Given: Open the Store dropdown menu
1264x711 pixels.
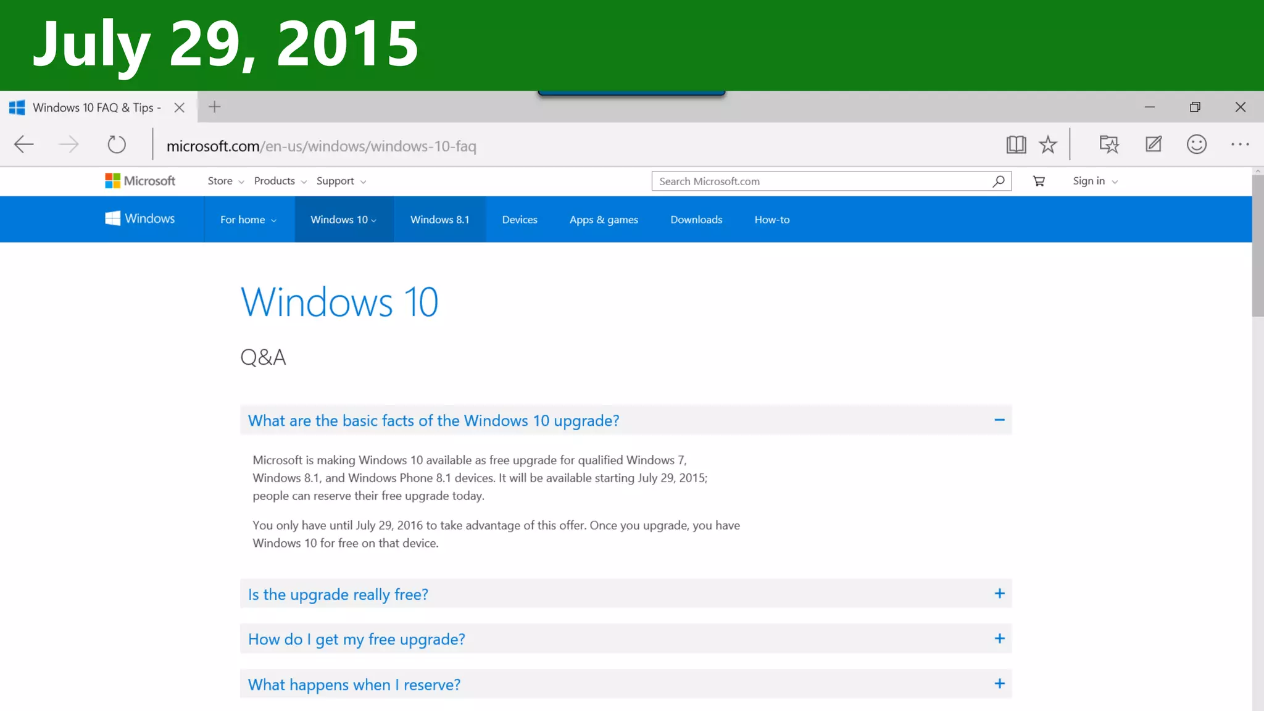Looking at the screenshot, I should pyautogui.click(x=226, y=181).
